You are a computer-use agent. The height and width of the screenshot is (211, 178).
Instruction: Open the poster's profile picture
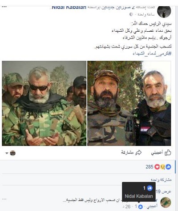(x=164, y=12)
